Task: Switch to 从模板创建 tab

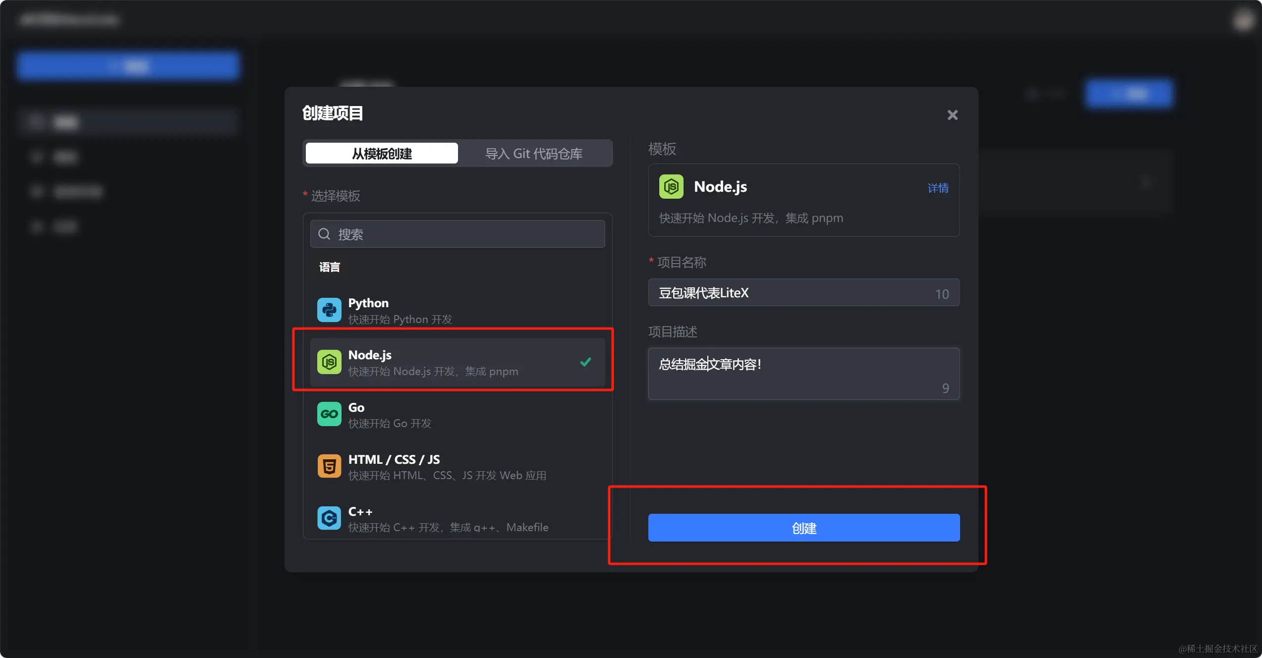Action: coord(382,154)
